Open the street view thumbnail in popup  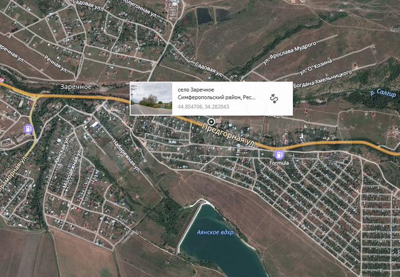click(x=152, y=98)
